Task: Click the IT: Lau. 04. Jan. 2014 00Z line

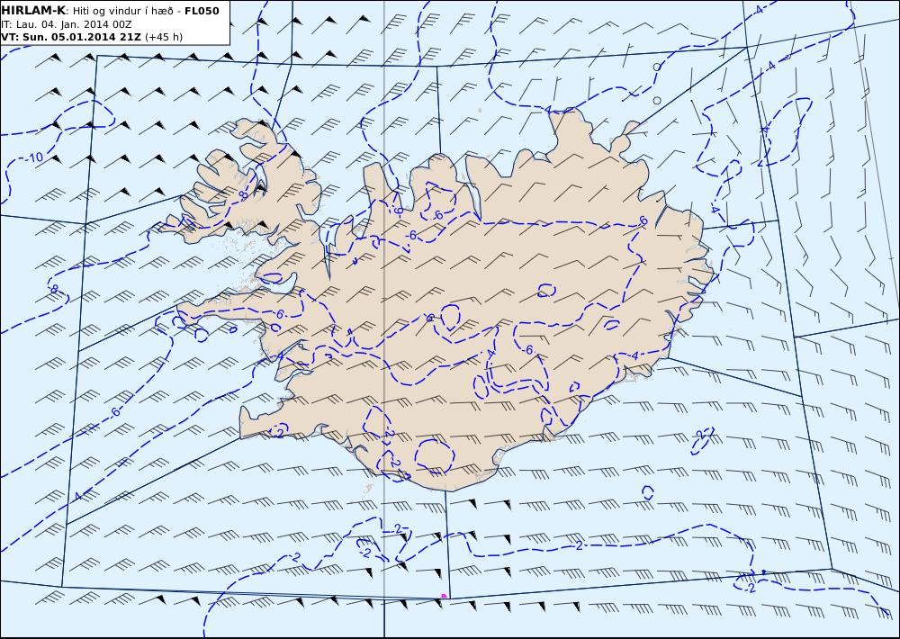Action: [67, 24]
